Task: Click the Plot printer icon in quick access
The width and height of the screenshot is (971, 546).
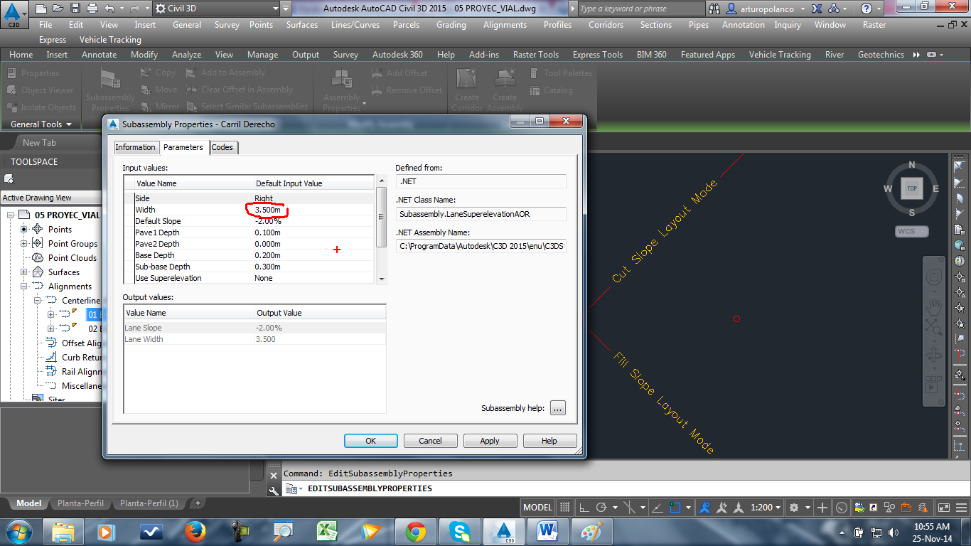Action: tap(92, 9)
